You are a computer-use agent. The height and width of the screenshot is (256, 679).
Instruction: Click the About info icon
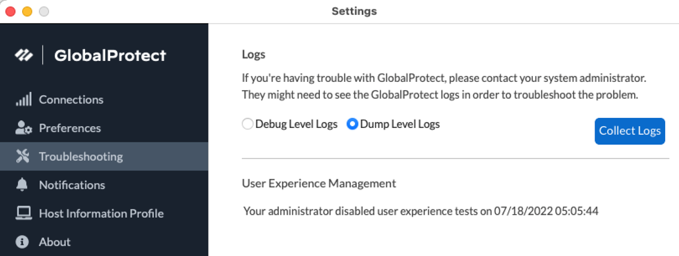[x=23, y=242]
